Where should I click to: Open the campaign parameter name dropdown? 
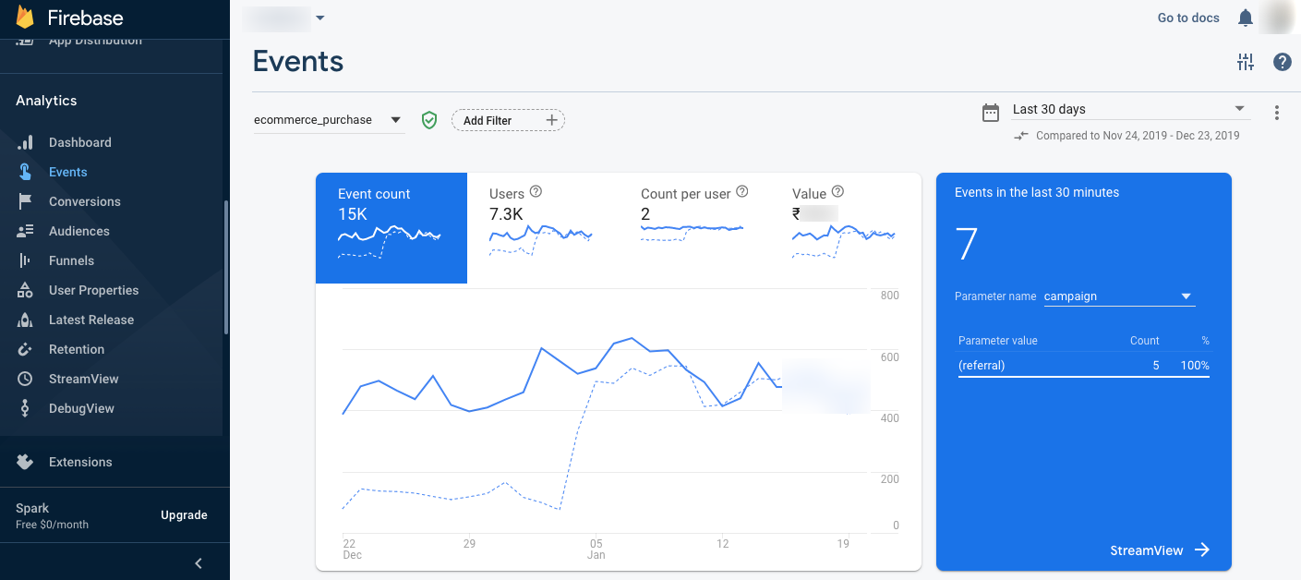click(x=1118, y=296)
